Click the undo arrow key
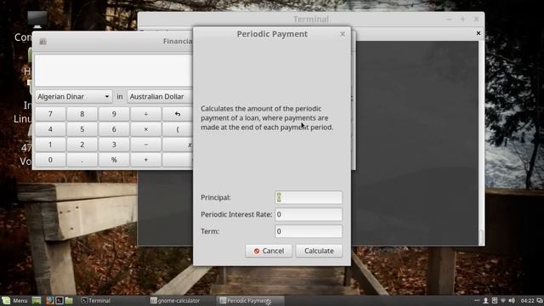Screen dimensions: 544x306 (x=178, y=114)
